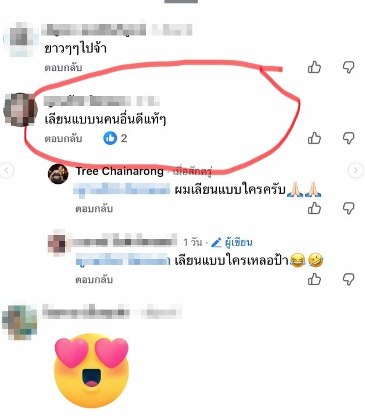This screenshot has width=365, height=416.
Task: Thumbs up the comment "เลียนแบบนคนอื่นดีแท้ๆ"
Action: click(314, 138)
